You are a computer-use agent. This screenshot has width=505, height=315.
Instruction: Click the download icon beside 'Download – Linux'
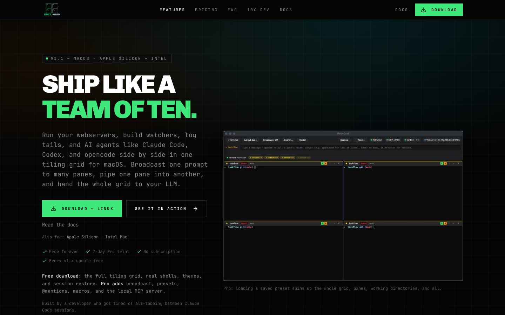tap(53, 209)
